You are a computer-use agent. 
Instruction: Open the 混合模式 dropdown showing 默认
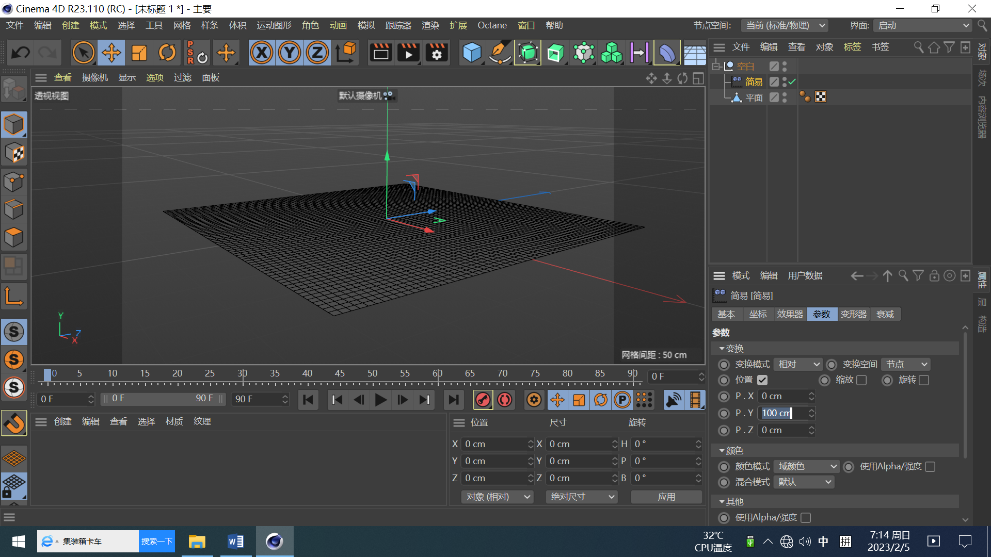point(804,482)
